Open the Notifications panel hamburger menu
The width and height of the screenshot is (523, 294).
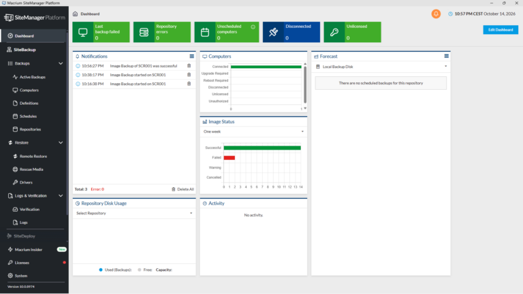(x=192, y=56)
